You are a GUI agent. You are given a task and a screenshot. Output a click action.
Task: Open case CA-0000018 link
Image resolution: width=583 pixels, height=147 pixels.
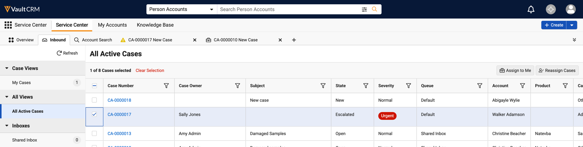(119, 100)
